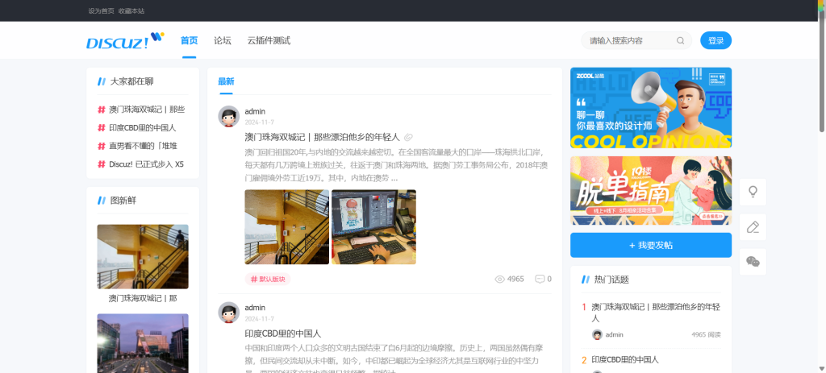Open 澳门珠海双城记 topic in 大家都在聊
Screen dimensions: 826x373
click(x=147, y=110)
